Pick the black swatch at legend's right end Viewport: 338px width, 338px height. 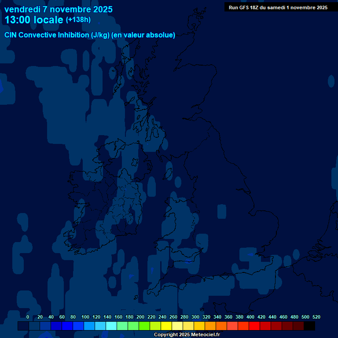[x=309, y=326]
